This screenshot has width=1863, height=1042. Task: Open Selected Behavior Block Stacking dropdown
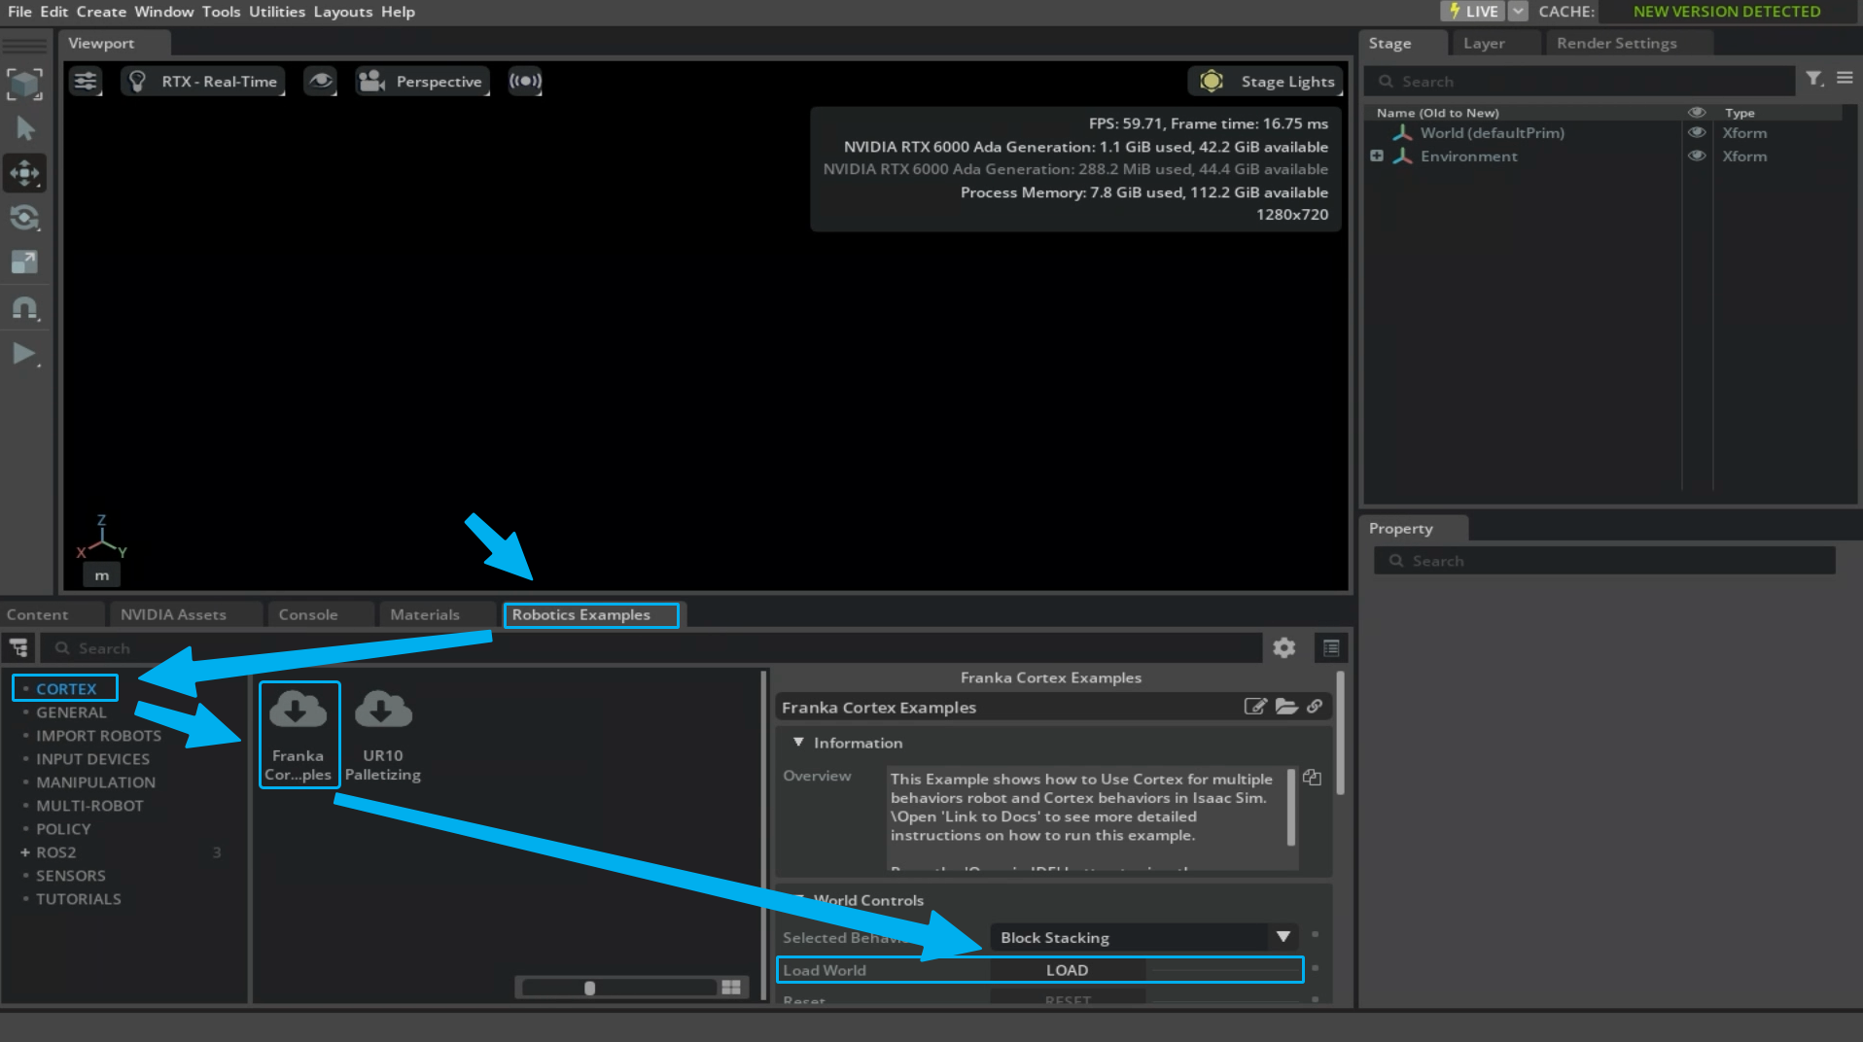[1143, 937]
